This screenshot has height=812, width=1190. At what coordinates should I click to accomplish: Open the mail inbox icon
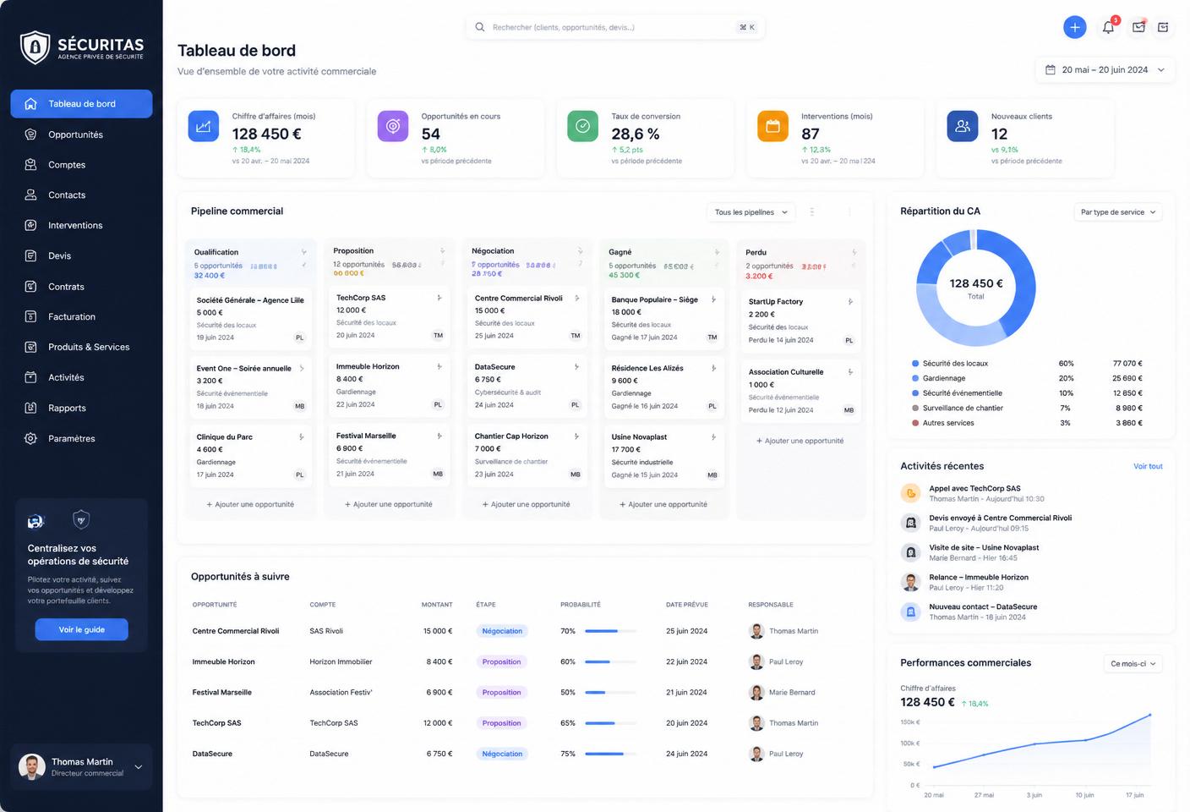[x=1138, y=27]
